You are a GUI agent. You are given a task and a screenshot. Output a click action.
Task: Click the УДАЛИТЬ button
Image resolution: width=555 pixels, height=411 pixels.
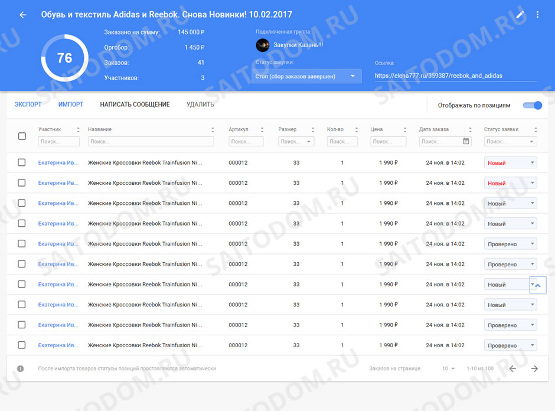coord(200,105)
